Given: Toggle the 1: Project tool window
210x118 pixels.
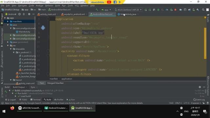Looking at the screenshot, I should tap(2, 19).
